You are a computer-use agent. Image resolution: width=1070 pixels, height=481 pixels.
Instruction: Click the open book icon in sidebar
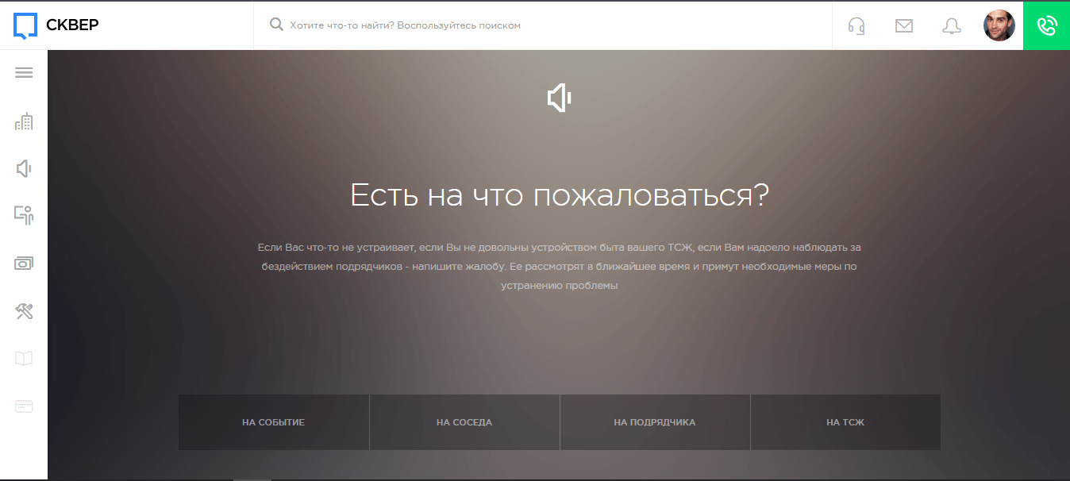(24, 359)
